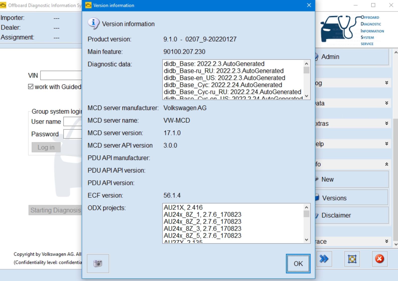Viewport: 398px width, 281px height.
Task: Expand the Trace section chevron
Action: [x=386, y=241]
